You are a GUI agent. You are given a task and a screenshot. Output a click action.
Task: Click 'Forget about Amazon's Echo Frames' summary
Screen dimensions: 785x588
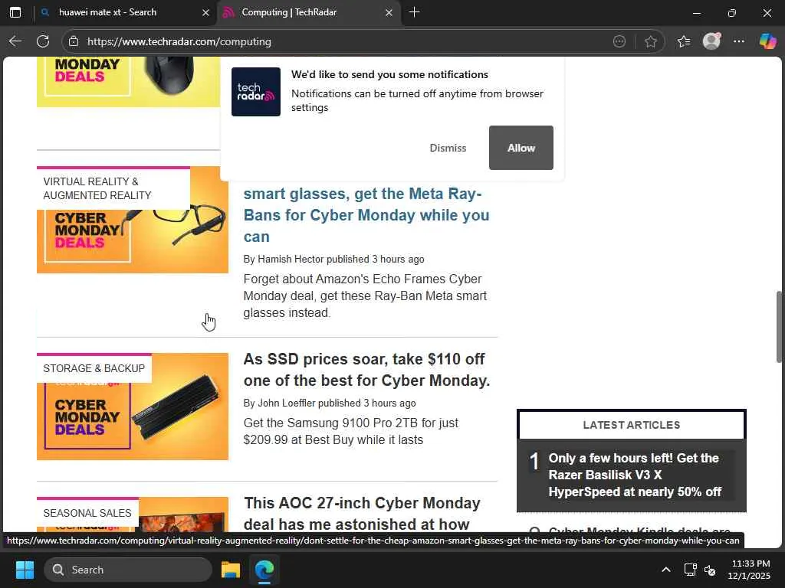365,296
